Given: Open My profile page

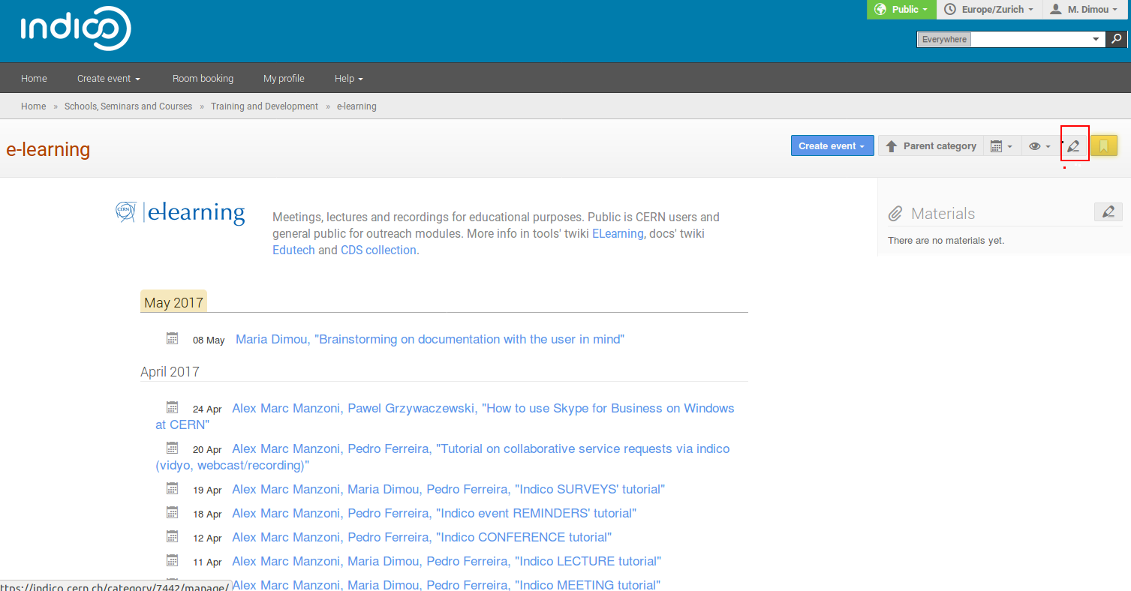Looking at the screenshot, I should pyautogui.click(x=284, y=78).
